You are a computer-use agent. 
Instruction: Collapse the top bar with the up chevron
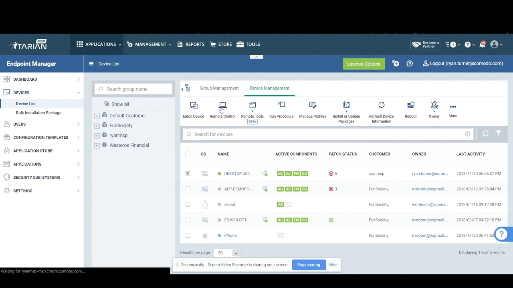click(x=256, y=57)
